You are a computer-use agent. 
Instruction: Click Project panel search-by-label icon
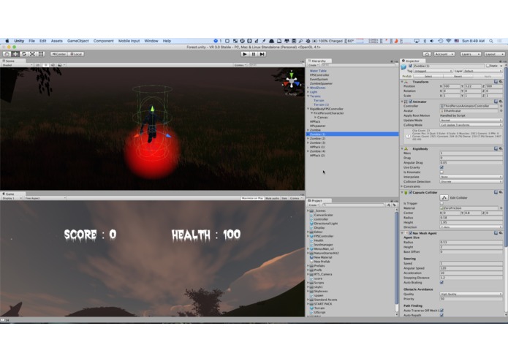[394, 205]
